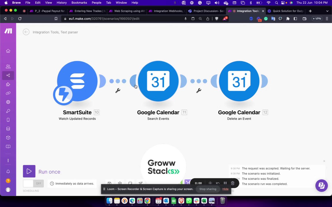Click the Brave Wallet icon
Viewport: 332px width, 207px height.
click(x=304, y=19)
